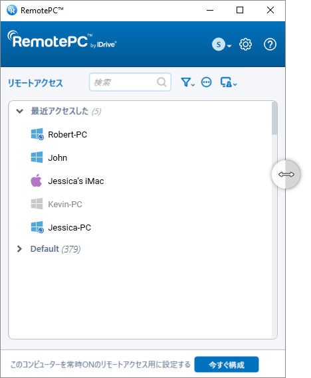Click the computer list scrollbar thumb

274,118
